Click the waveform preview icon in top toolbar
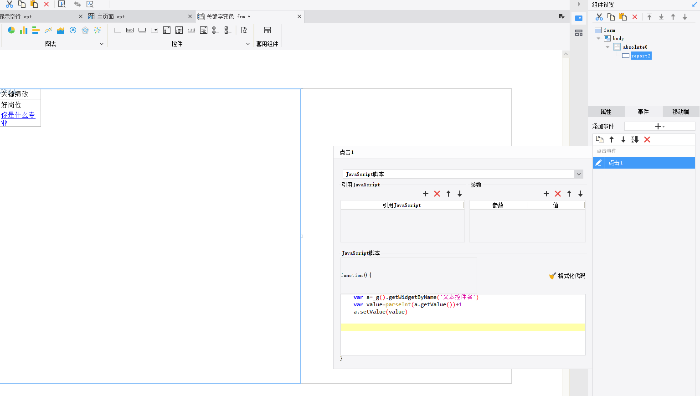Image resolution: width=700 pixels, height=396 pixels. pos(90,4)
